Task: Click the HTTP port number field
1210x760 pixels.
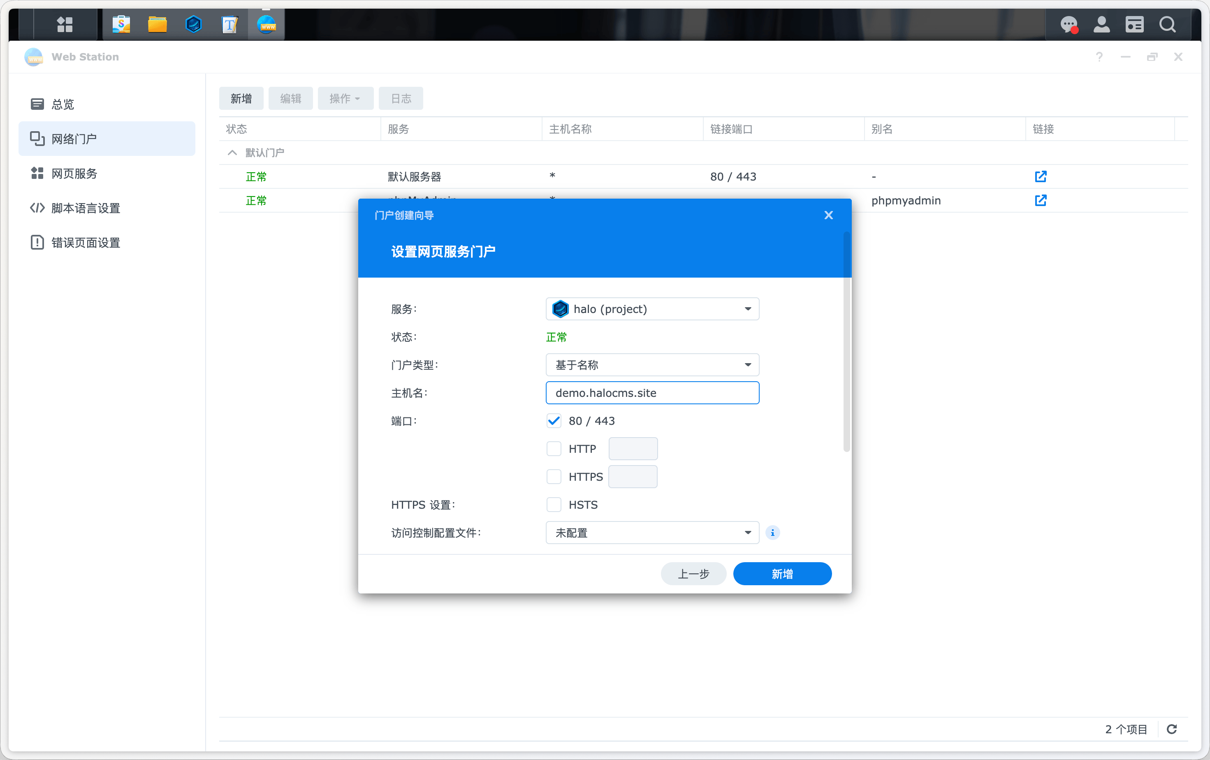Action: (x=633, y=449)
